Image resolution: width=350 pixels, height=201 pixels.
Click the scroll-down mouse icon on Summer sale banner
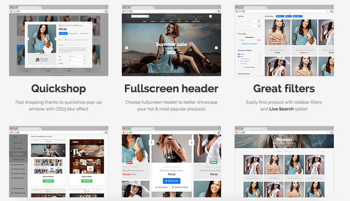click(x=172, y=68)
